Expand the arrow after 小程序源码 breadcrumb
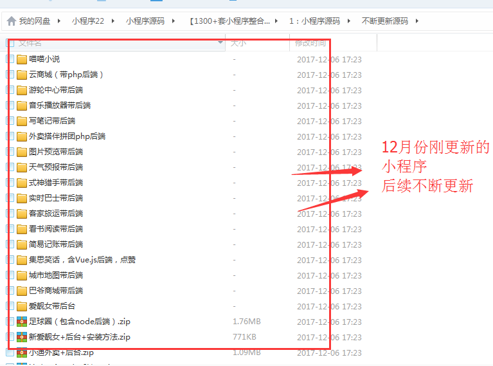This screenshot has height=366, width=493. point(174,21)
